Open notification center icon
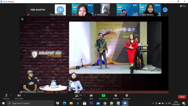Viewport: 188px width, 106px height. pos(184,103)
